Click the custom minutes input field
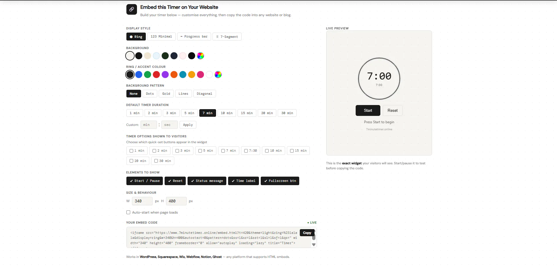557x267 pixels. point(148,125)
